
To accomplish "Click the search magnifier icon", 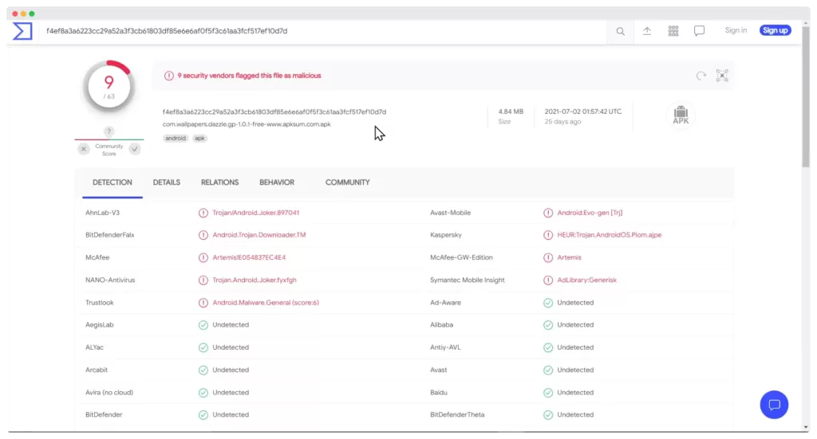I will coord(620,31).
